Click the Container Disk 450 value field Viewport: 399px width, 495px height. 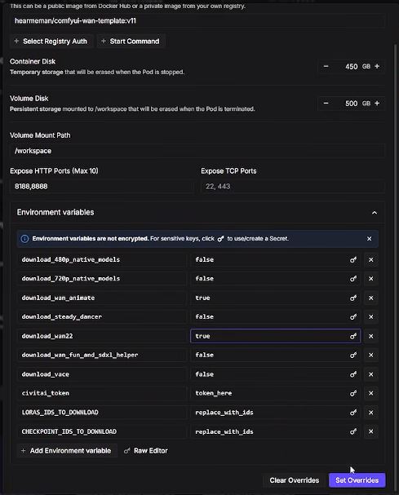pyautogui.click(x=351, y=67)
